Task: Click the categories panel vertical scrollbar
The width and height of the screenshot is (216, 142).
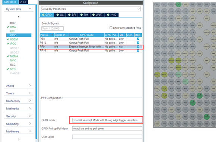Action: pyautogui.click(x=36, y=71)
